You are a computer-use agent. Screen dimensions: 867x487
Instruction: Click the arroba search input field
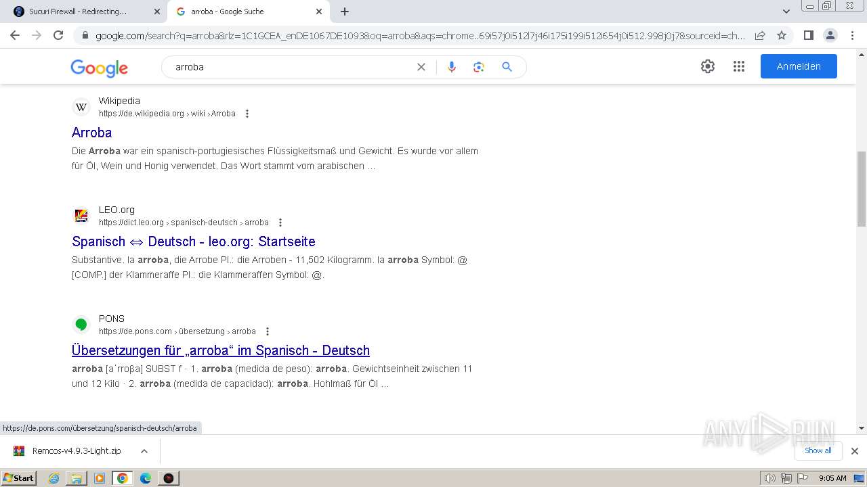[291, 67]
